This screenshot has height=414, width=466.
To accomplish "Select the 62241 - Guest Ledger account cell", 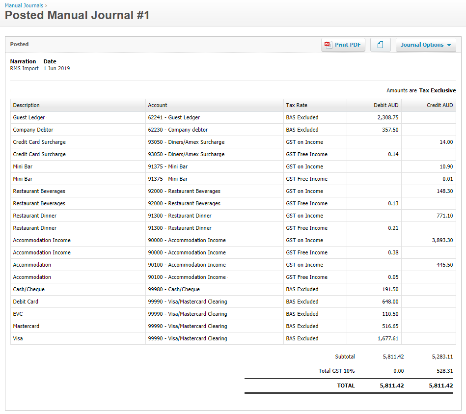I will tap(214, 117).
